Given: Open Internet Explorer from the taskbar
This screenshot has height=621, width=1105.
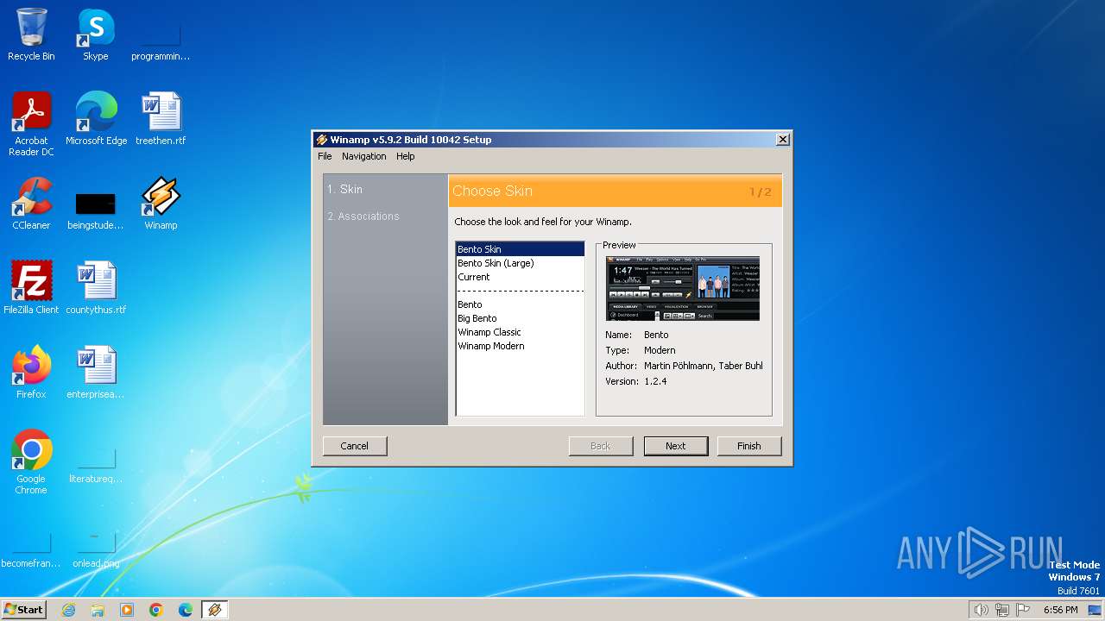Looking at the screenshot, I should pyautogui.click(x=68, y=610).
